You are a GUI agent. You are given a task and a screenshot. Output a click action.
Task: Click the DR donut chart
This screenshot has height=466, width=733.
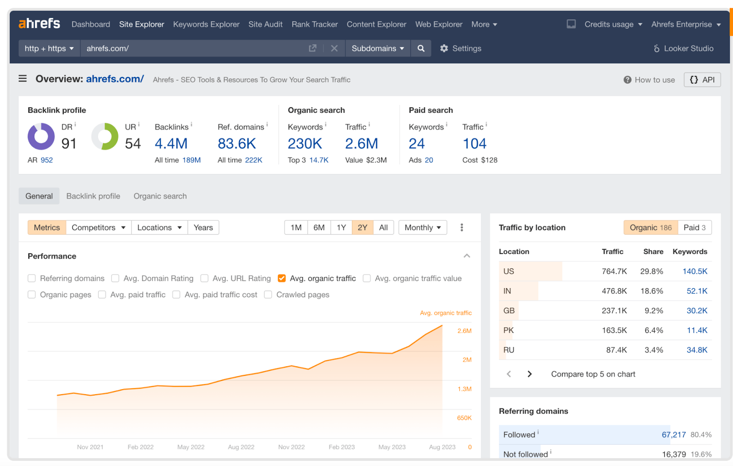tap(41, 136)
